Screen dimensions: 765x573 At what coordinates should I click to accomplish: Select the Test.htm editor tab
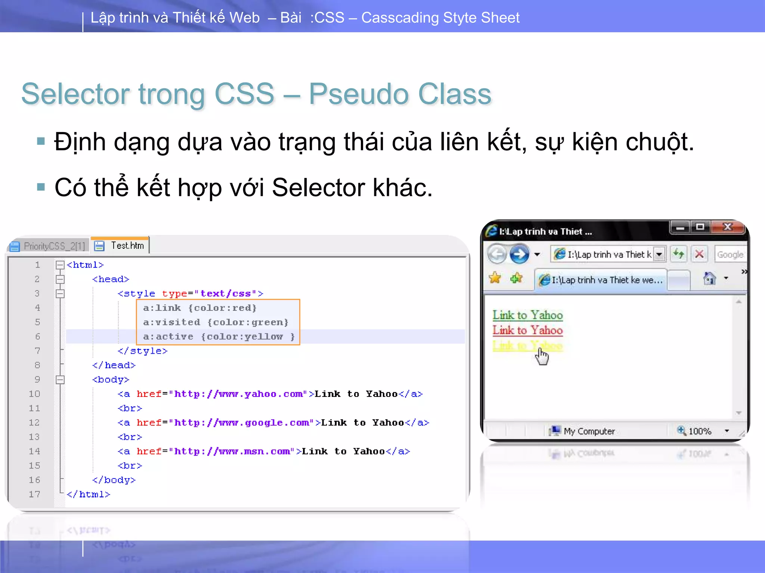120,245
